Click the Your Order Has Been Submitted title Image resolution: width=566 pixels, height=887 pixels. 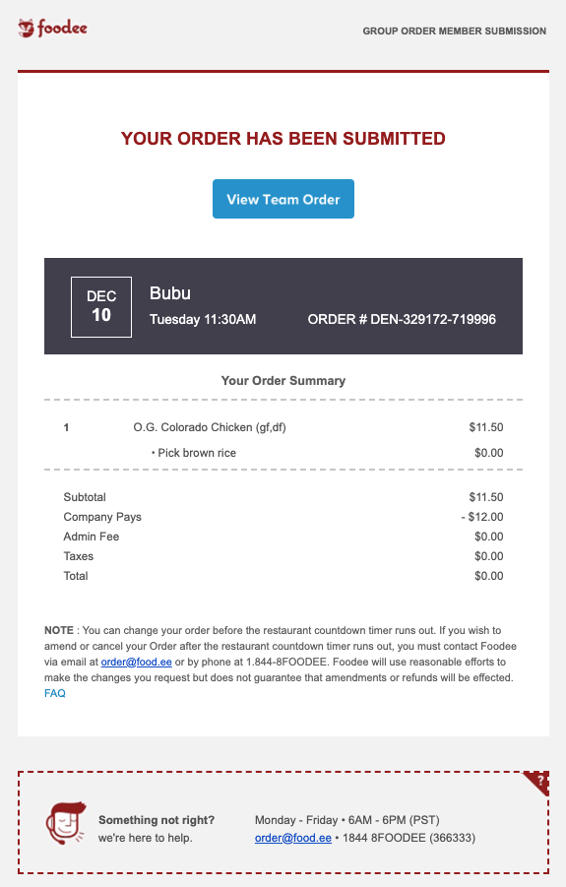(283, 139)
